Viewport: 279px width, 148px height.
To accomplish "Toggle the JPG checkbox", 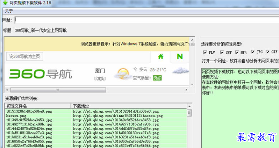I will click(x=253, y=52).
